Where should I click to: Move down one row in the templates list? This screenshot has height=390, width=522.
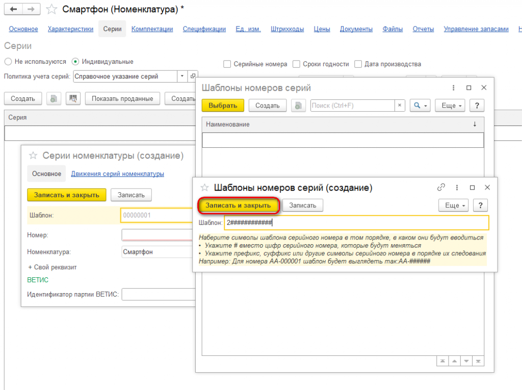(466, 361)
